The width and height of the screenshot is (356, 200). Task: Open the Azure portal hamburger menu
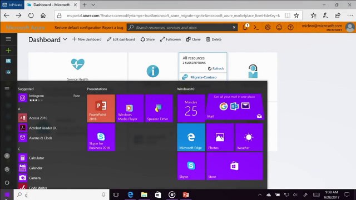click(x=8, y=39)
